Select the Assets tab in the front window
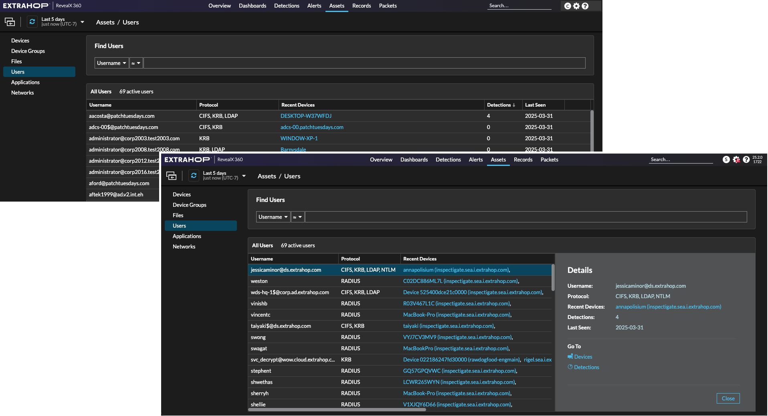 (498, 160)
